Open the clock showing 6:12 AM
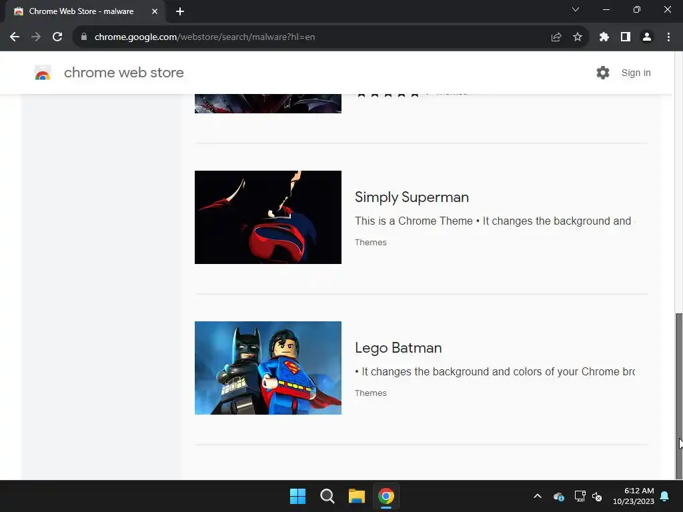 coord(634,496)
